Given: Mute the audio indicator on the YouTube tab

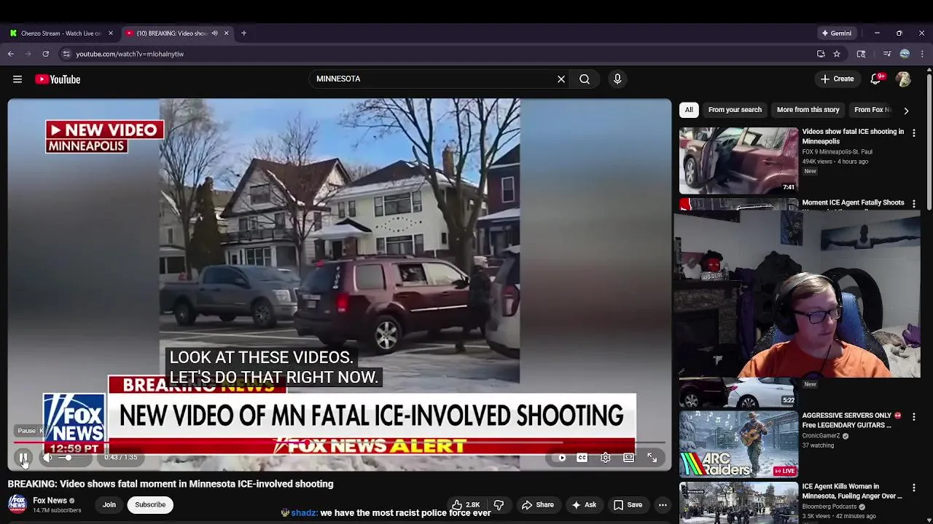Looking at the screenshot, I should click(214, 33).
